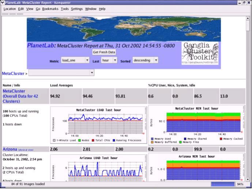Viewport: 252px width, 189px height.
Task: Click the world map banner image
Action: (x=124, y=29)
